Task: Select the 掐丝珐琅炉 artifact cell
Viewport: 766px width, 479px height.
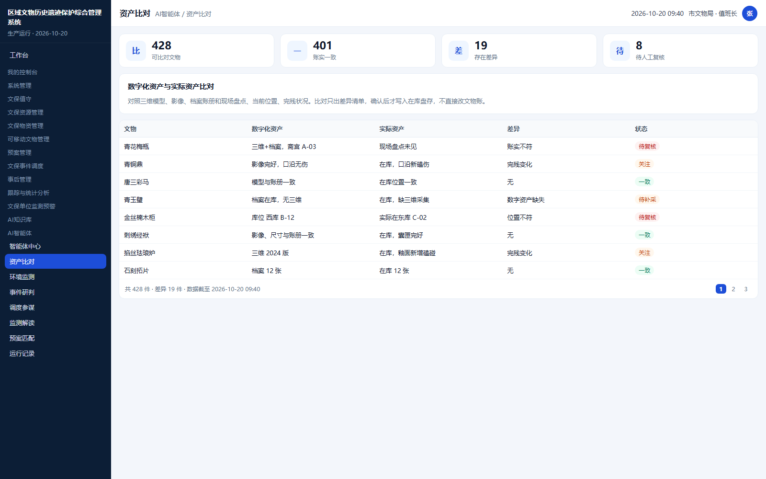Action: tap(140, 253)
